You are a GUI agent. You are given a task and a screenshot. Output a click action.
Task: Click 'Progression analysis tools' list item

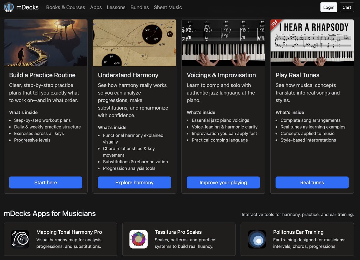[x=129, y=168]
